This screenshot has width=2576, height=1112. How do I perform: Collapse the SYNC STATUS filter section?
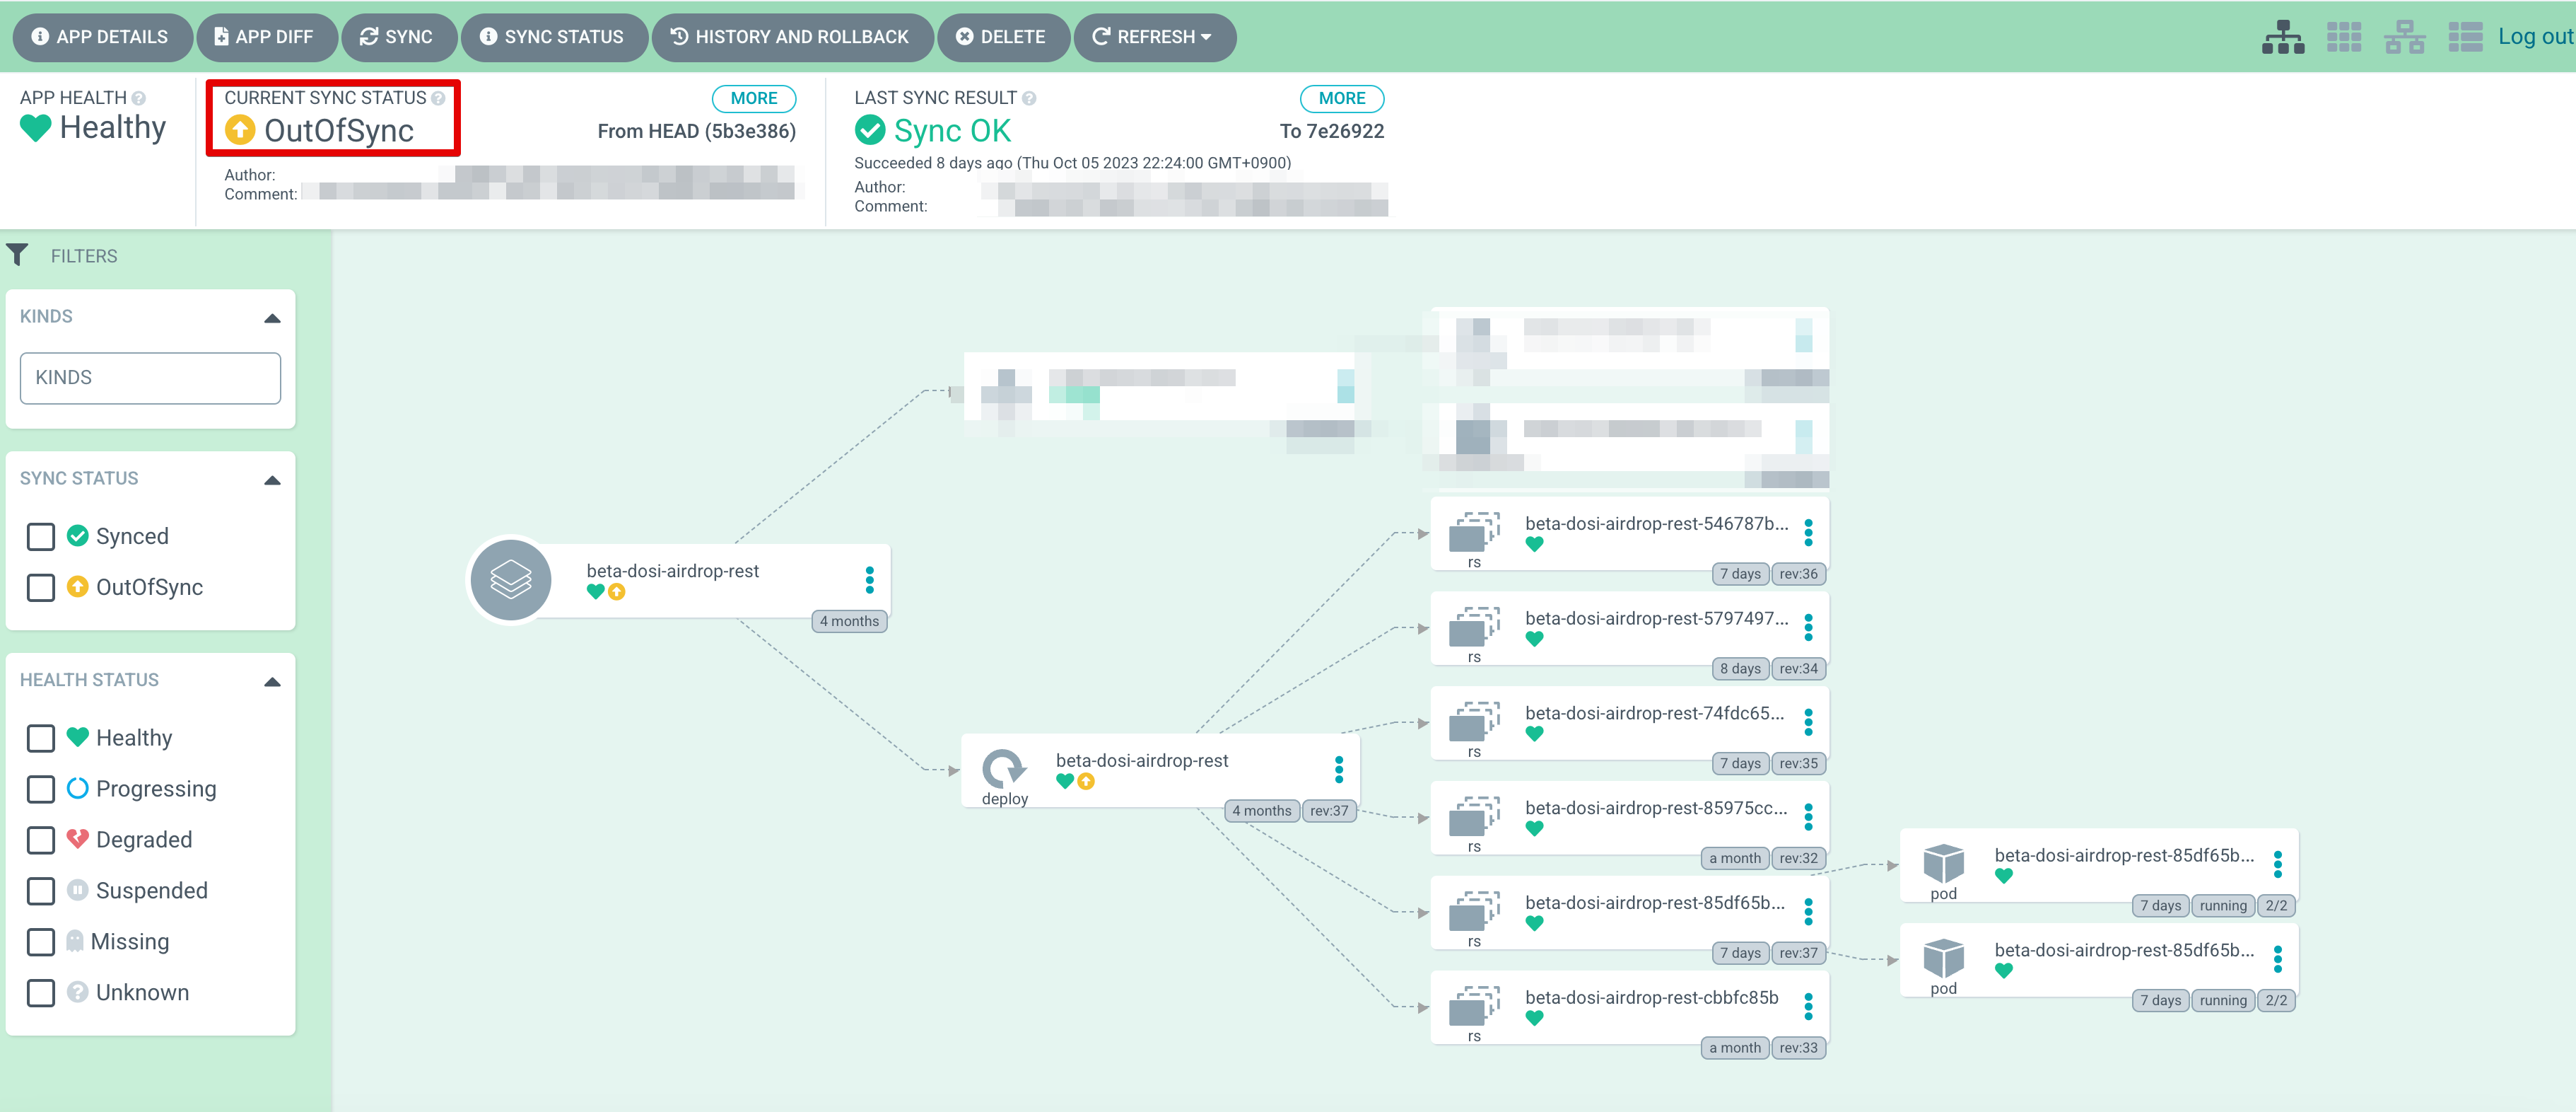click(272, 480)
